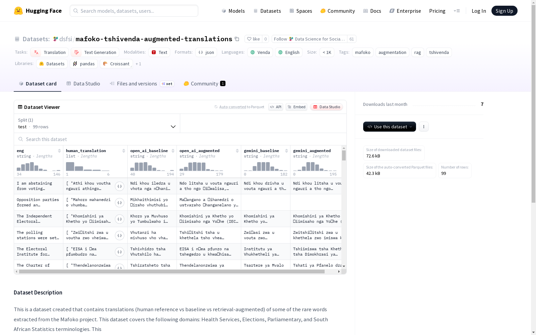This screenshot has height=335, width=536.
Task: Click the Embed button in Dataset Viewer
Action: pos(296,107)
